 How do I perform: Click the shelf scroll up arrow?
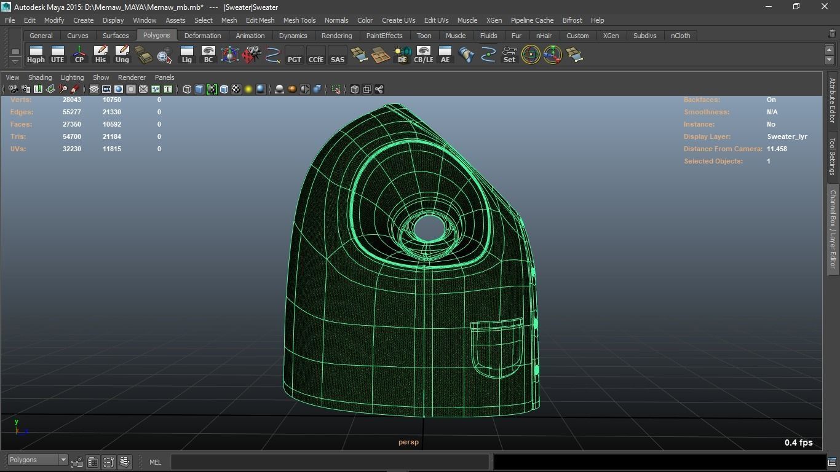pos(829,50)
